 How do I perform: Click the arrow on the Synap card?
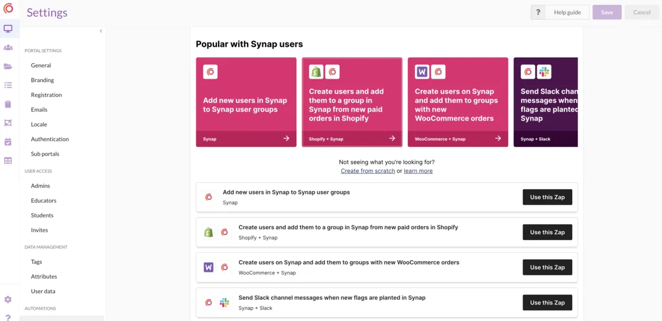(286, 138)
